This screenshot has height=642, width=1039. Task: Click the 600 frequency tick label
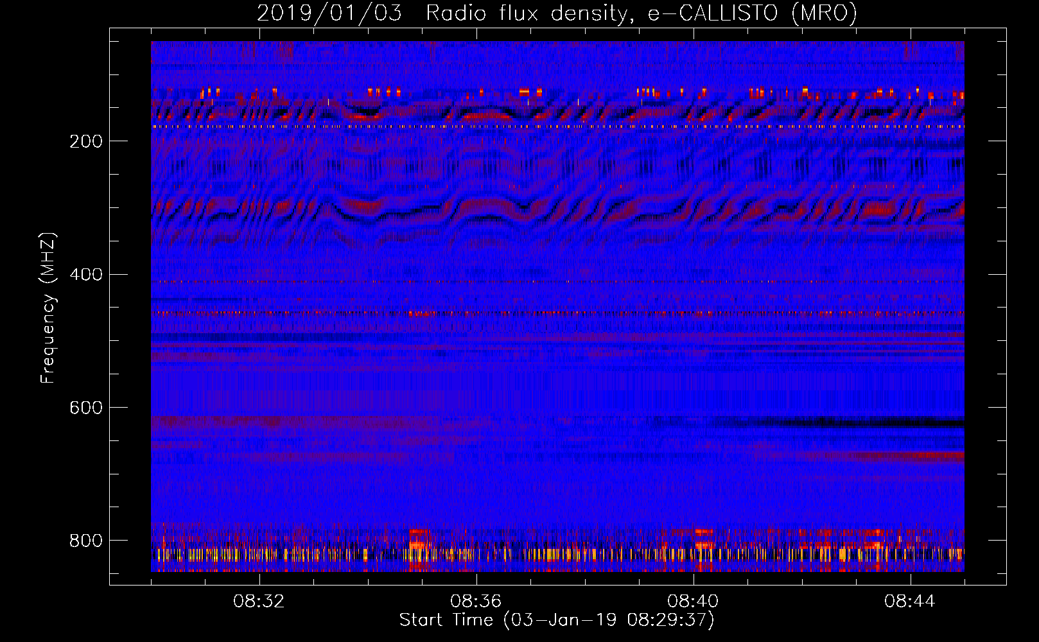pyautogui.click(x=85, y=408)
